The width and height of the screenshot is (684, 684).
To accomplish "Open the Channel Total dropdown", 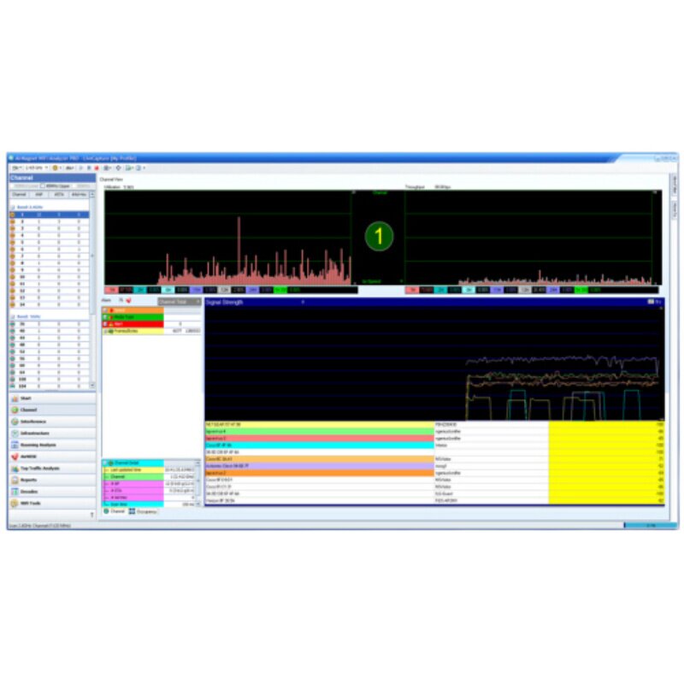I will (180, 302).
